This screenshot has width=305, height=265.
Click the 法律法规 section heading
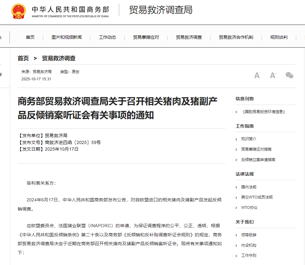[x=244, y=174]
